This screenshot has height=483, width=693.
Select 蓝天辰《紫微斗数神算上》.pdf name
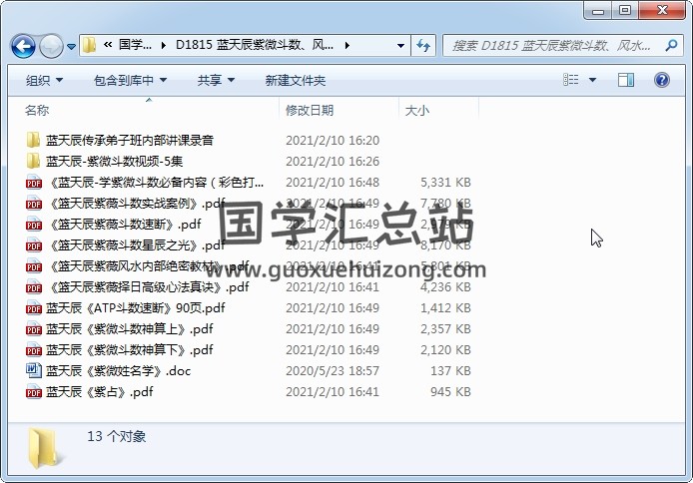click(130, 329)
